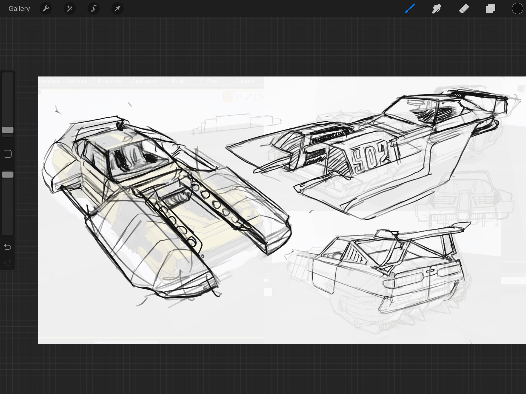526x394 pixels.
Task: Click the Settings label in the reference screenshot
Action: click(x=76, y=81)
